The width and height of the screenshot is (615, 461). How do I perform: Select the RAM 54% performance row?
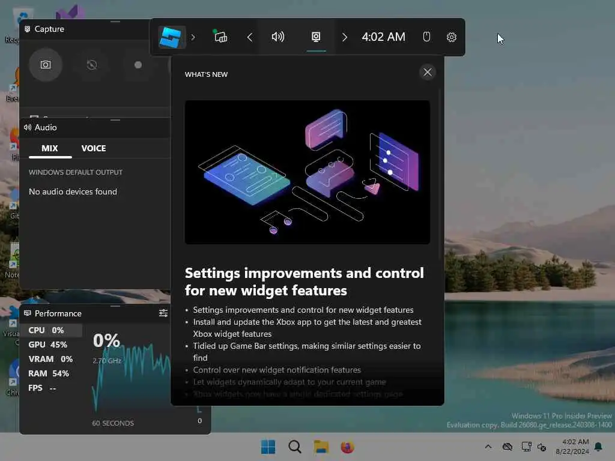(51, 373)
